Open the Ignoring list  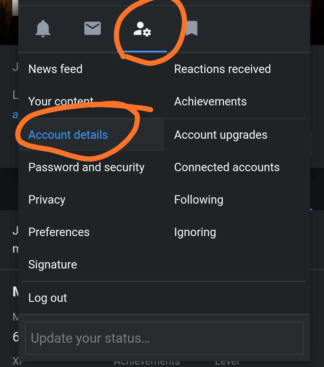(195, 232)
